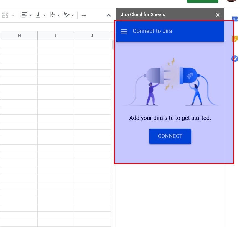Expand the vertical align dropdown arrow

[x=44, y=15]
